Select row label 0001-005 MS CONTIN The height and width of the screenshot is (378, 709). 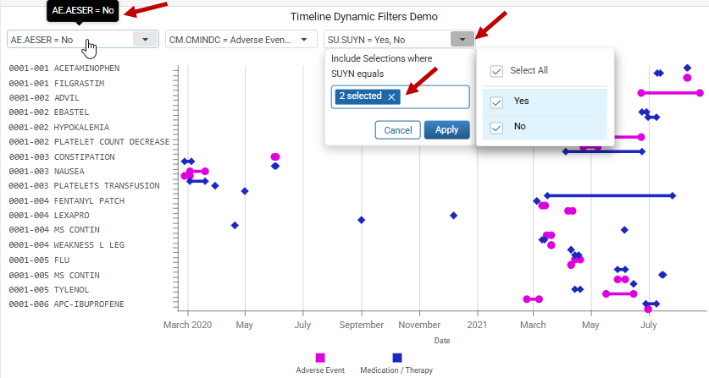(x=54, y=275)
